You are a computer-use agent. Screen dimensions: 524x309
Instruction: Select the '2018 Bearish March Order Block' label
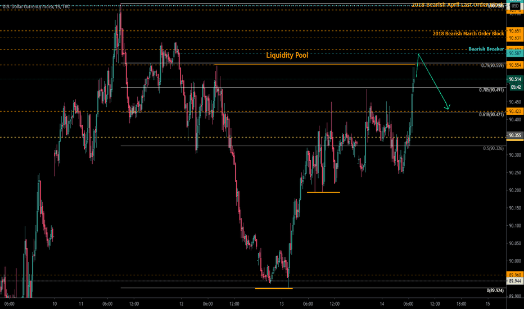(468, 34)
